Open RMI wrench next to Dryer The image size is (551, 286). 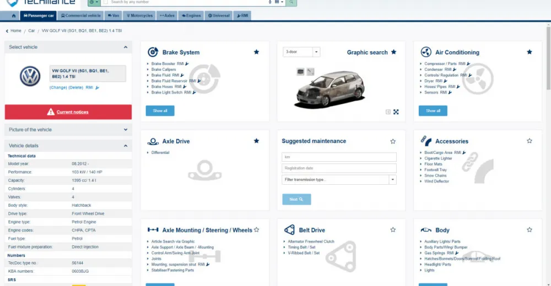(x=445, y=81)
